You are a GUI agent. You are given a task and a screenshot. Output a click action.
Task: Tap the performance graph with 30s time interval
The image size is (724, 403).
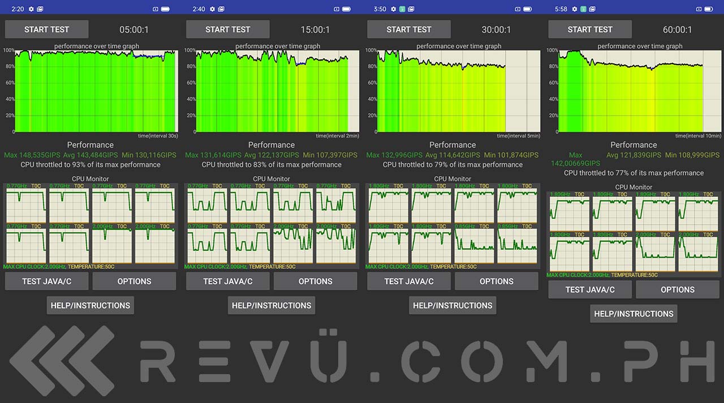click(96, 91)
